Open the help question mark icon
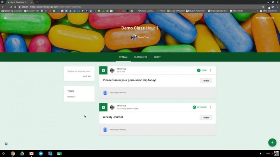 pos(6,144)
